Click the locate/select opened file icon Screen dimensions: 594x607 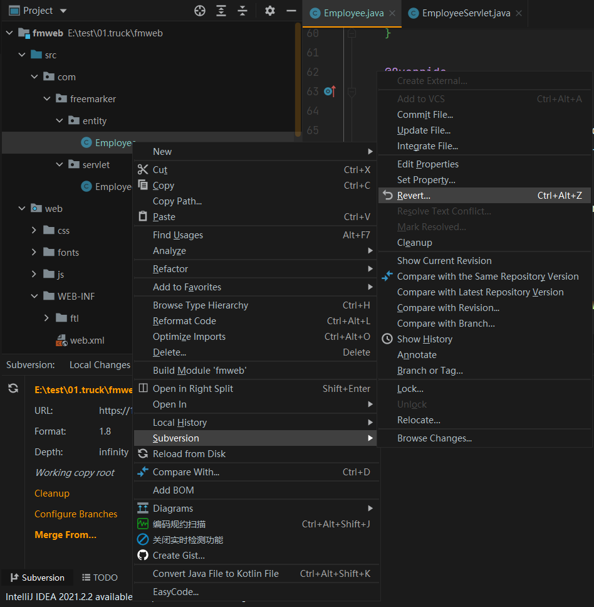click(x=199, y=11)
